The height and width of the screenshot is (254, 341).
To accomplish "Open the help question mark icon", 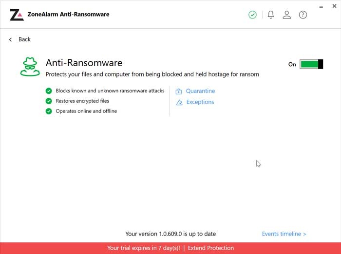I will point(303,15).
